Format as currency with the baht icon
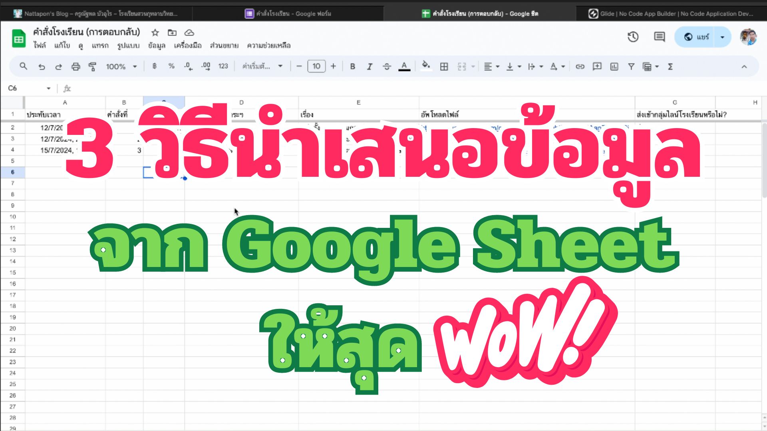767x431 pixels. click(x=154, y=66)
